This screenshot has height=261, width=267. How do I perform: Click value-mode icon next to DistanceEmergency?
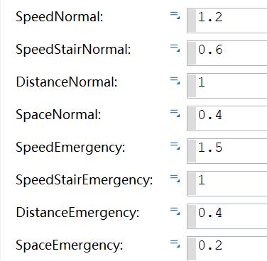point(175,211)
